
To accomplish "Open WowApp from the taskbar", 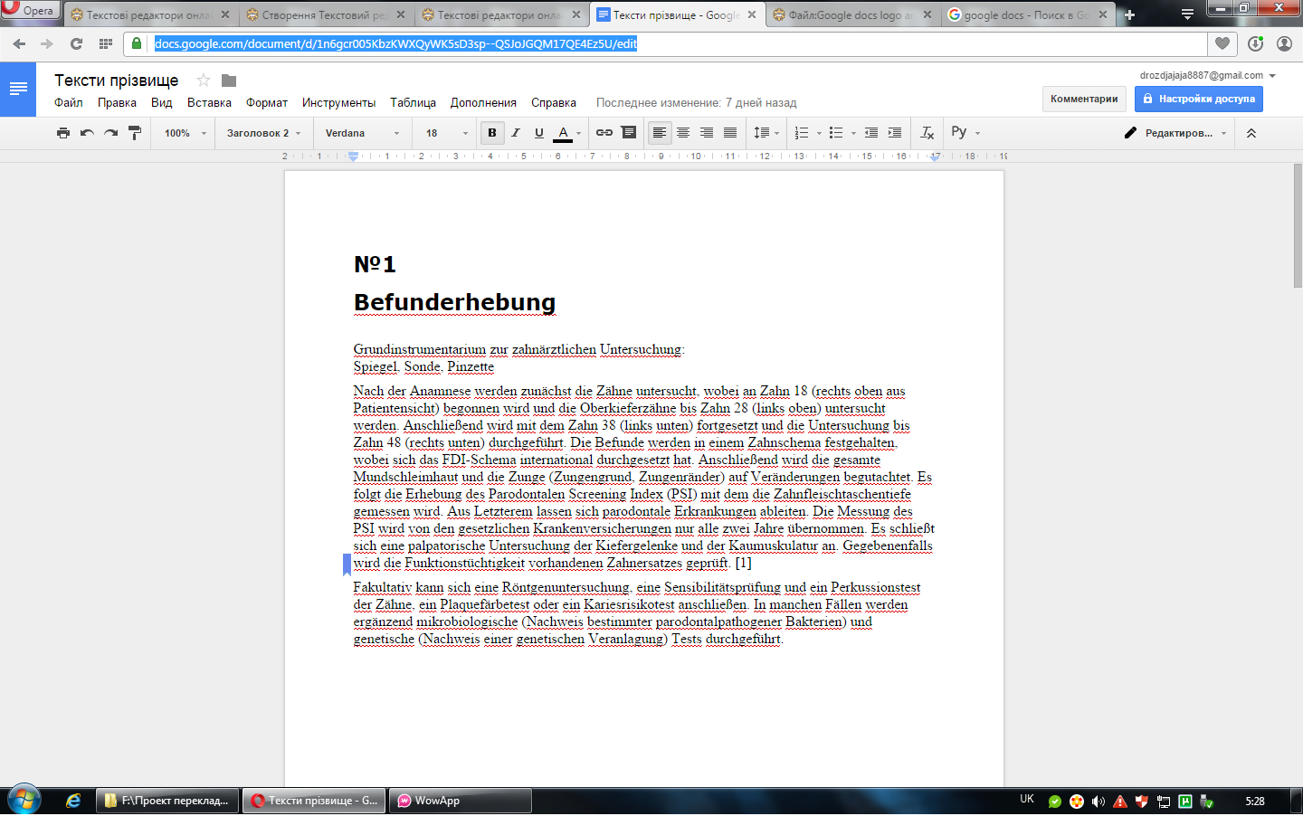I will tap(461, 801).
